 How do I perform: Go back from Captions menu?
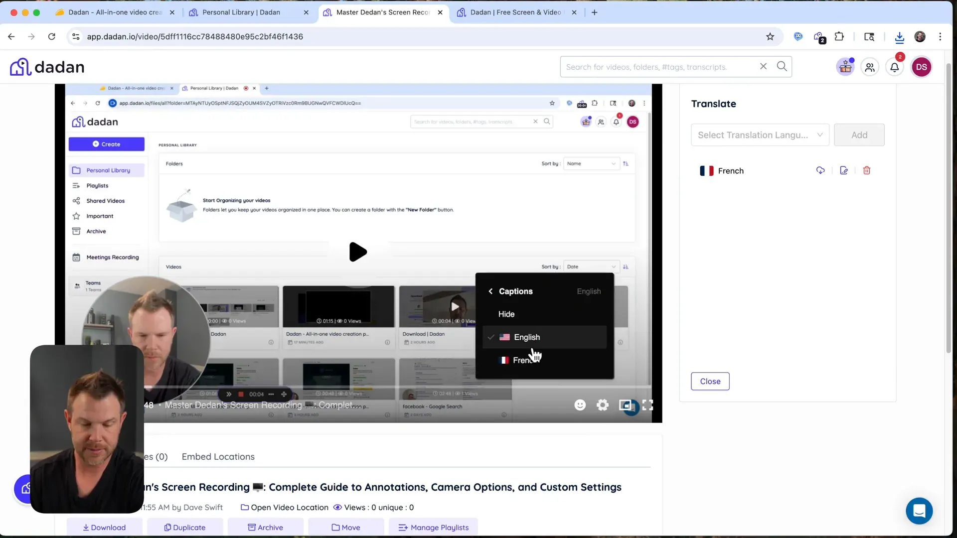[490, 291]
